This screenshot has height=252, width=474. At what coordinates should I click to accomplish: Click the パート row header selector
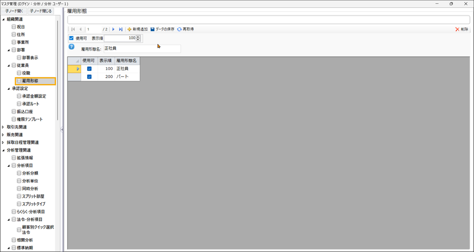coord(74,77)
